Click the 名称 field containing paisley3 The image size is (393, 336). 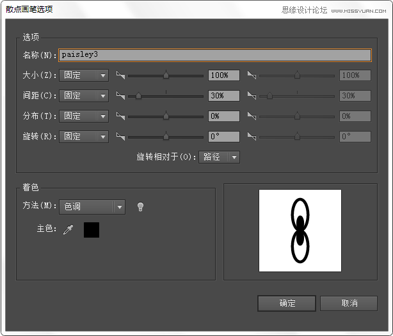[x=215, y=55]
